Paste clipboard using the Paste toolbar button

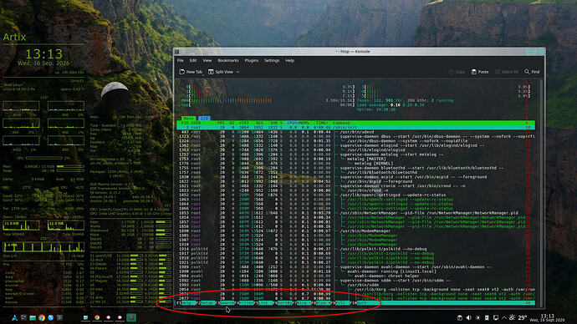pyautogui.click(x=480, y=72)
